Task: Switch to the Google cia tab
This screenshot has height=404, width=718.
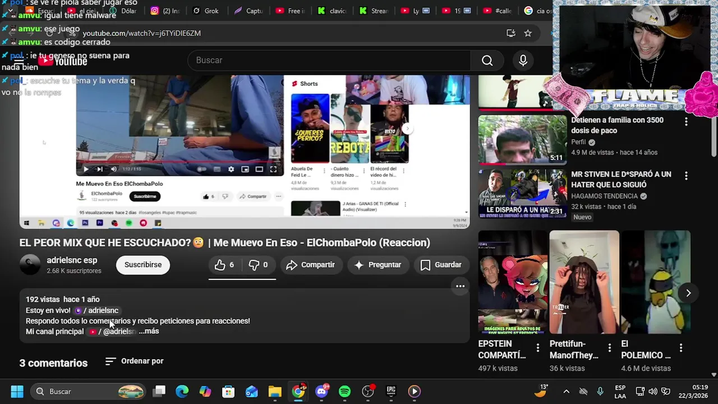Action: click(537, 11)
